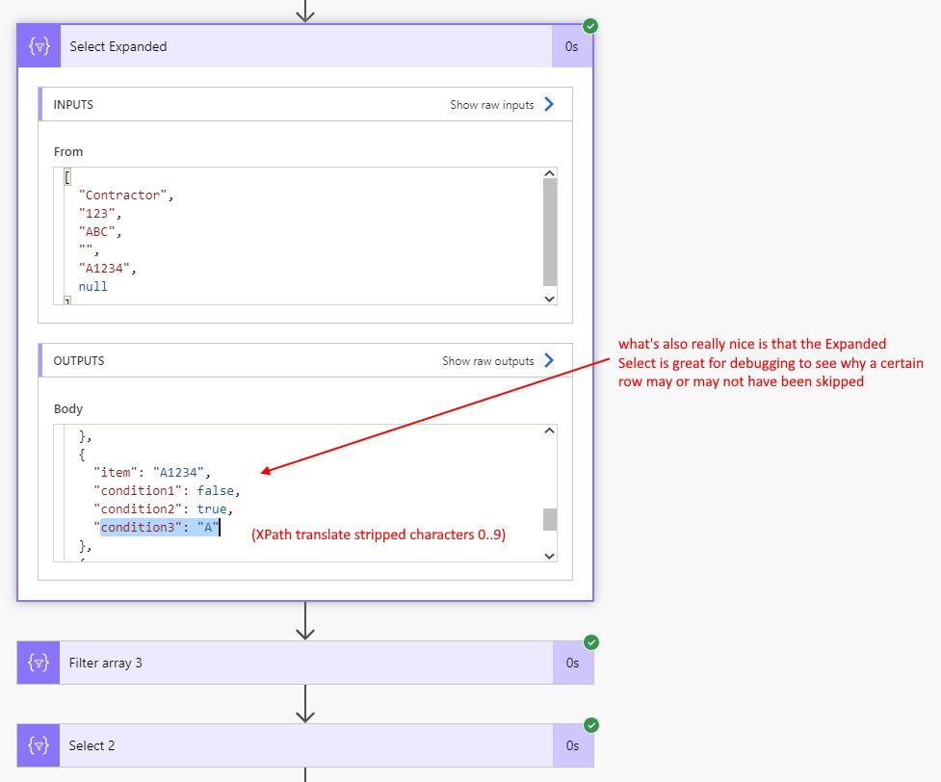Open Show raw outputs chevron

549,360
